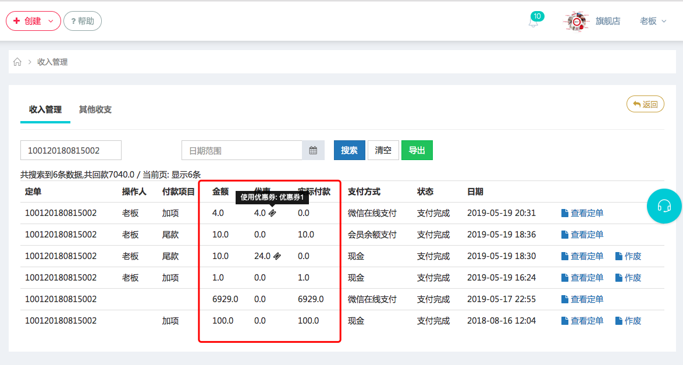Expand the 创建 dropdown
Viewport: 683px width, 365px height.
point(33,21)
